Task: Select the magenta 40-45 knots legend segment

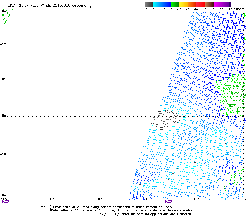Action: click(218, 4)
